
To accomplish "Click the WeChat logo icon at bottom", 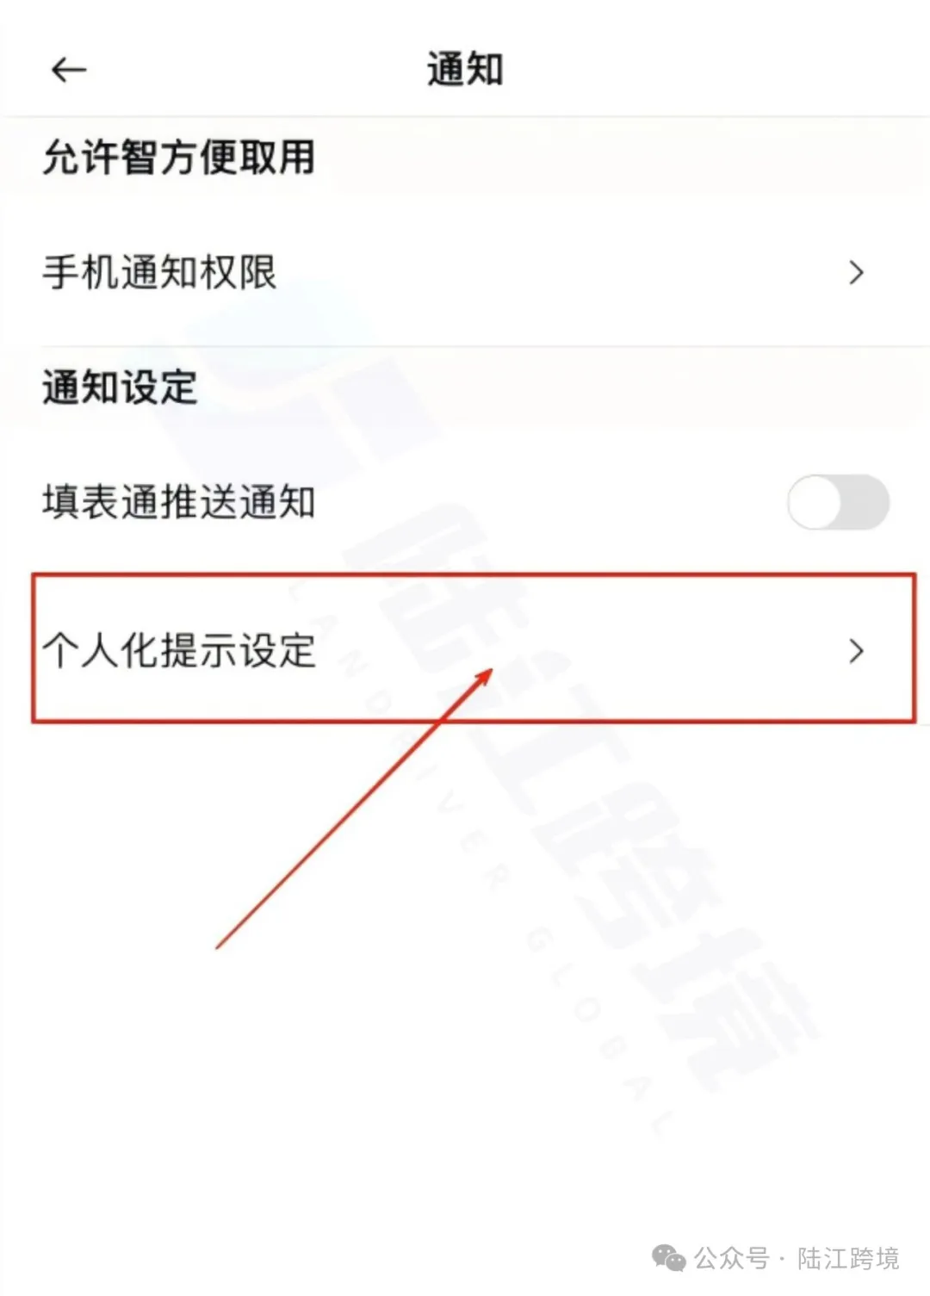I will tap(669, 1258).
